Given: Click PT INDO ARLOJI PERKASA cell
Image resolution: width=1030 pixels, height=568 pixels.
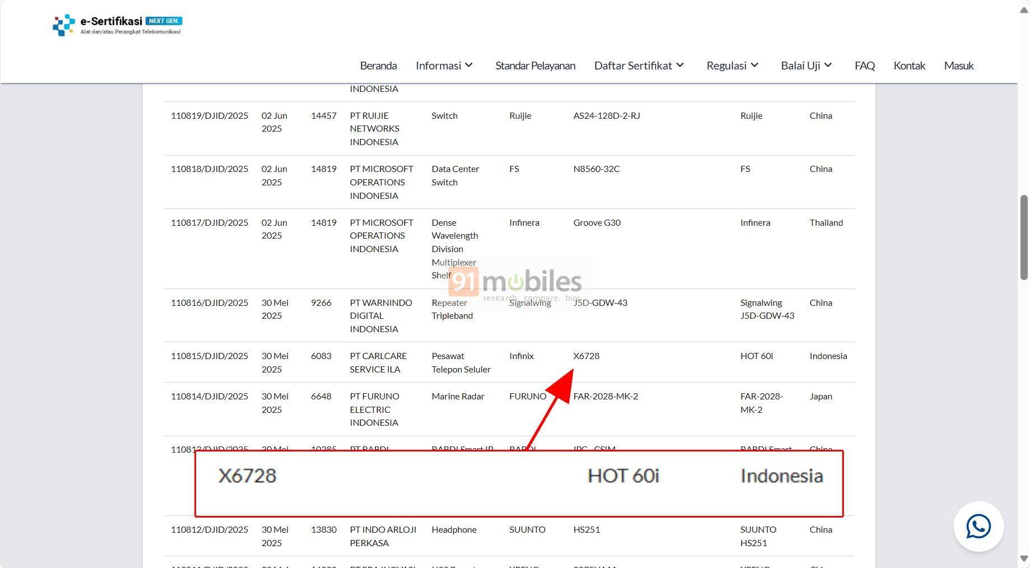Looking at the screenshot, I should tap(383, 536).
